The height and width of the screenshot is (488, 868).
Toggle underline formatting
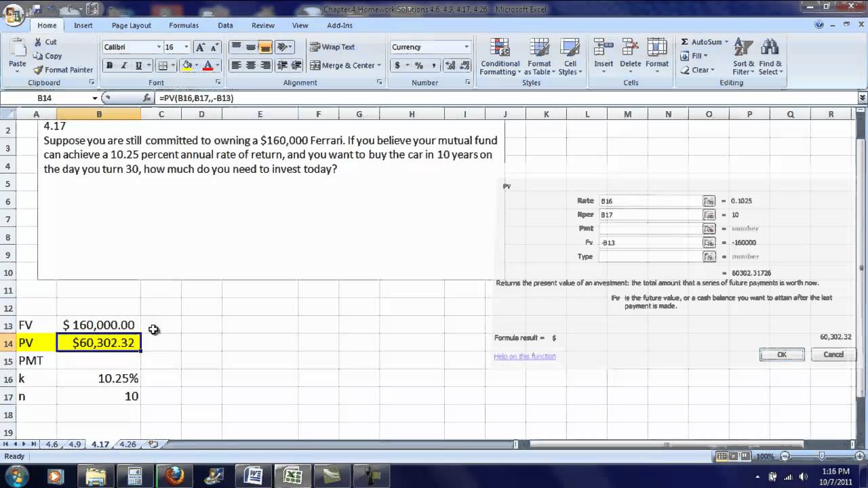tap(138, 66)
